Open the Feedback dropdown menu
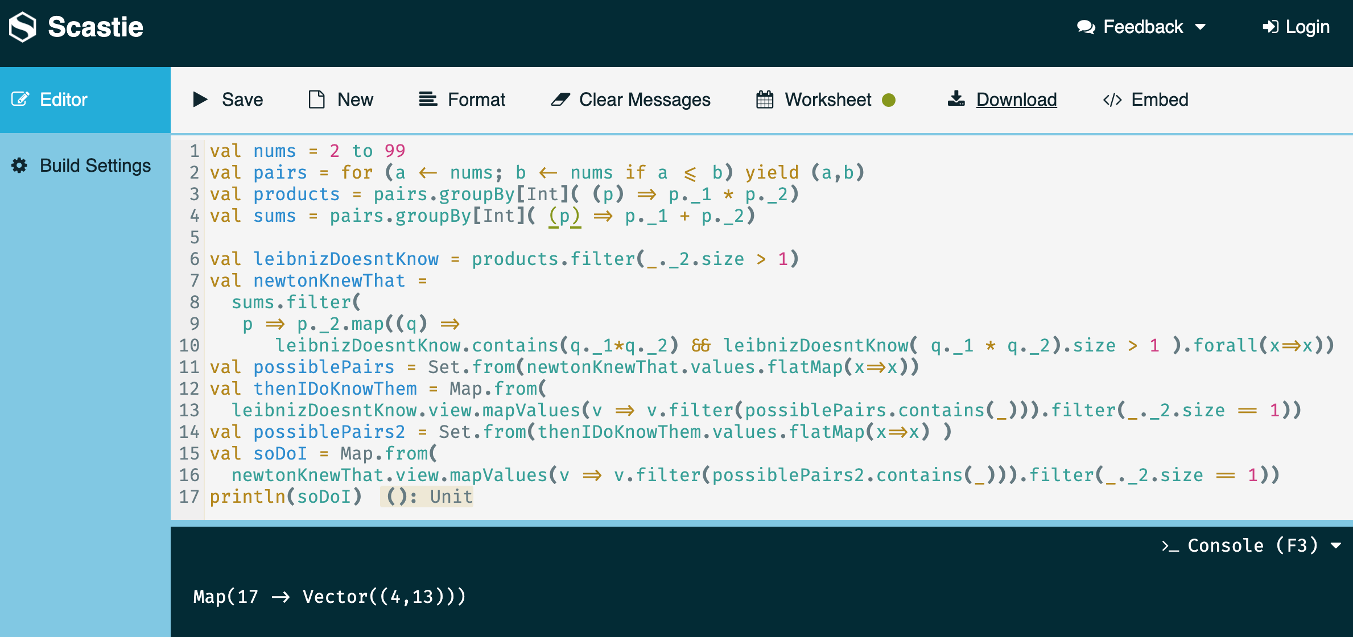The height and width of the screenshot is (637, 1353). pos(1142,27)
